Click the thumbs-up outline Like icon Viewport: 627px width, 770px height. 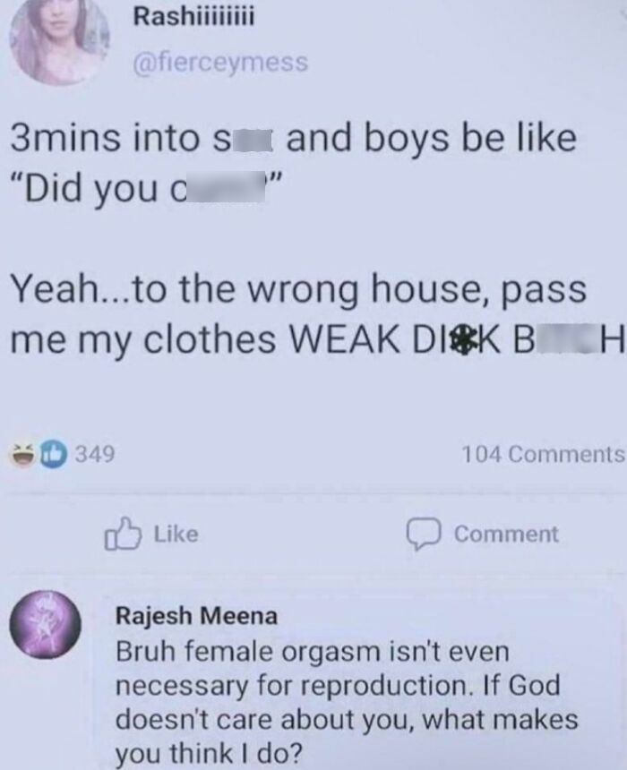123,534
